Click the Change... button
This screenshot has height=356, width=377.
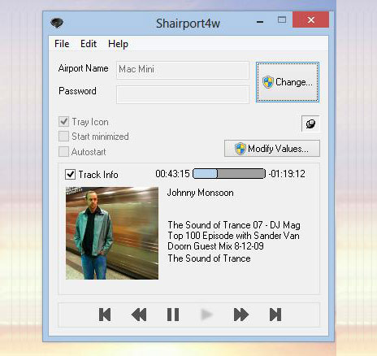point(288,82)
